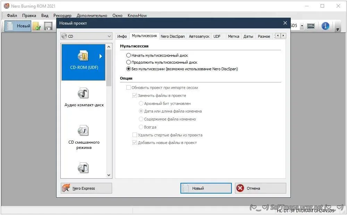Select 'Продолжить мультисессионный диск' radio option
This screenshot has height=215, width=347.
129,62
